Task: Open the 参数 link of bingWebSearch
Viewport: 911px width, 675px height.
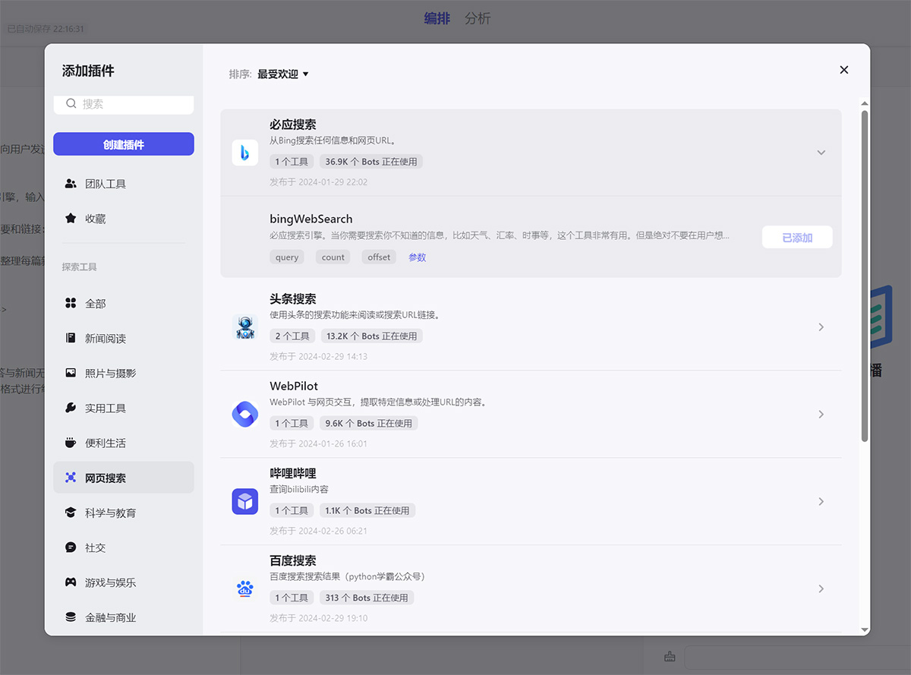Action: tap(417, 257)
